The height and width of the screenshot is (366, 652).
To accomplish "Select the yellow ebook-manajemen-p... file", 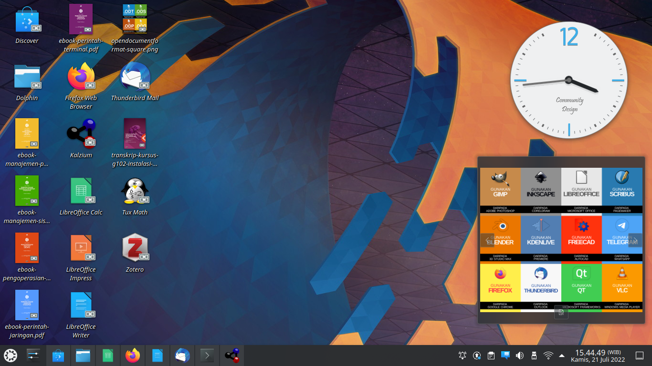I will click(x=27, y=142).
